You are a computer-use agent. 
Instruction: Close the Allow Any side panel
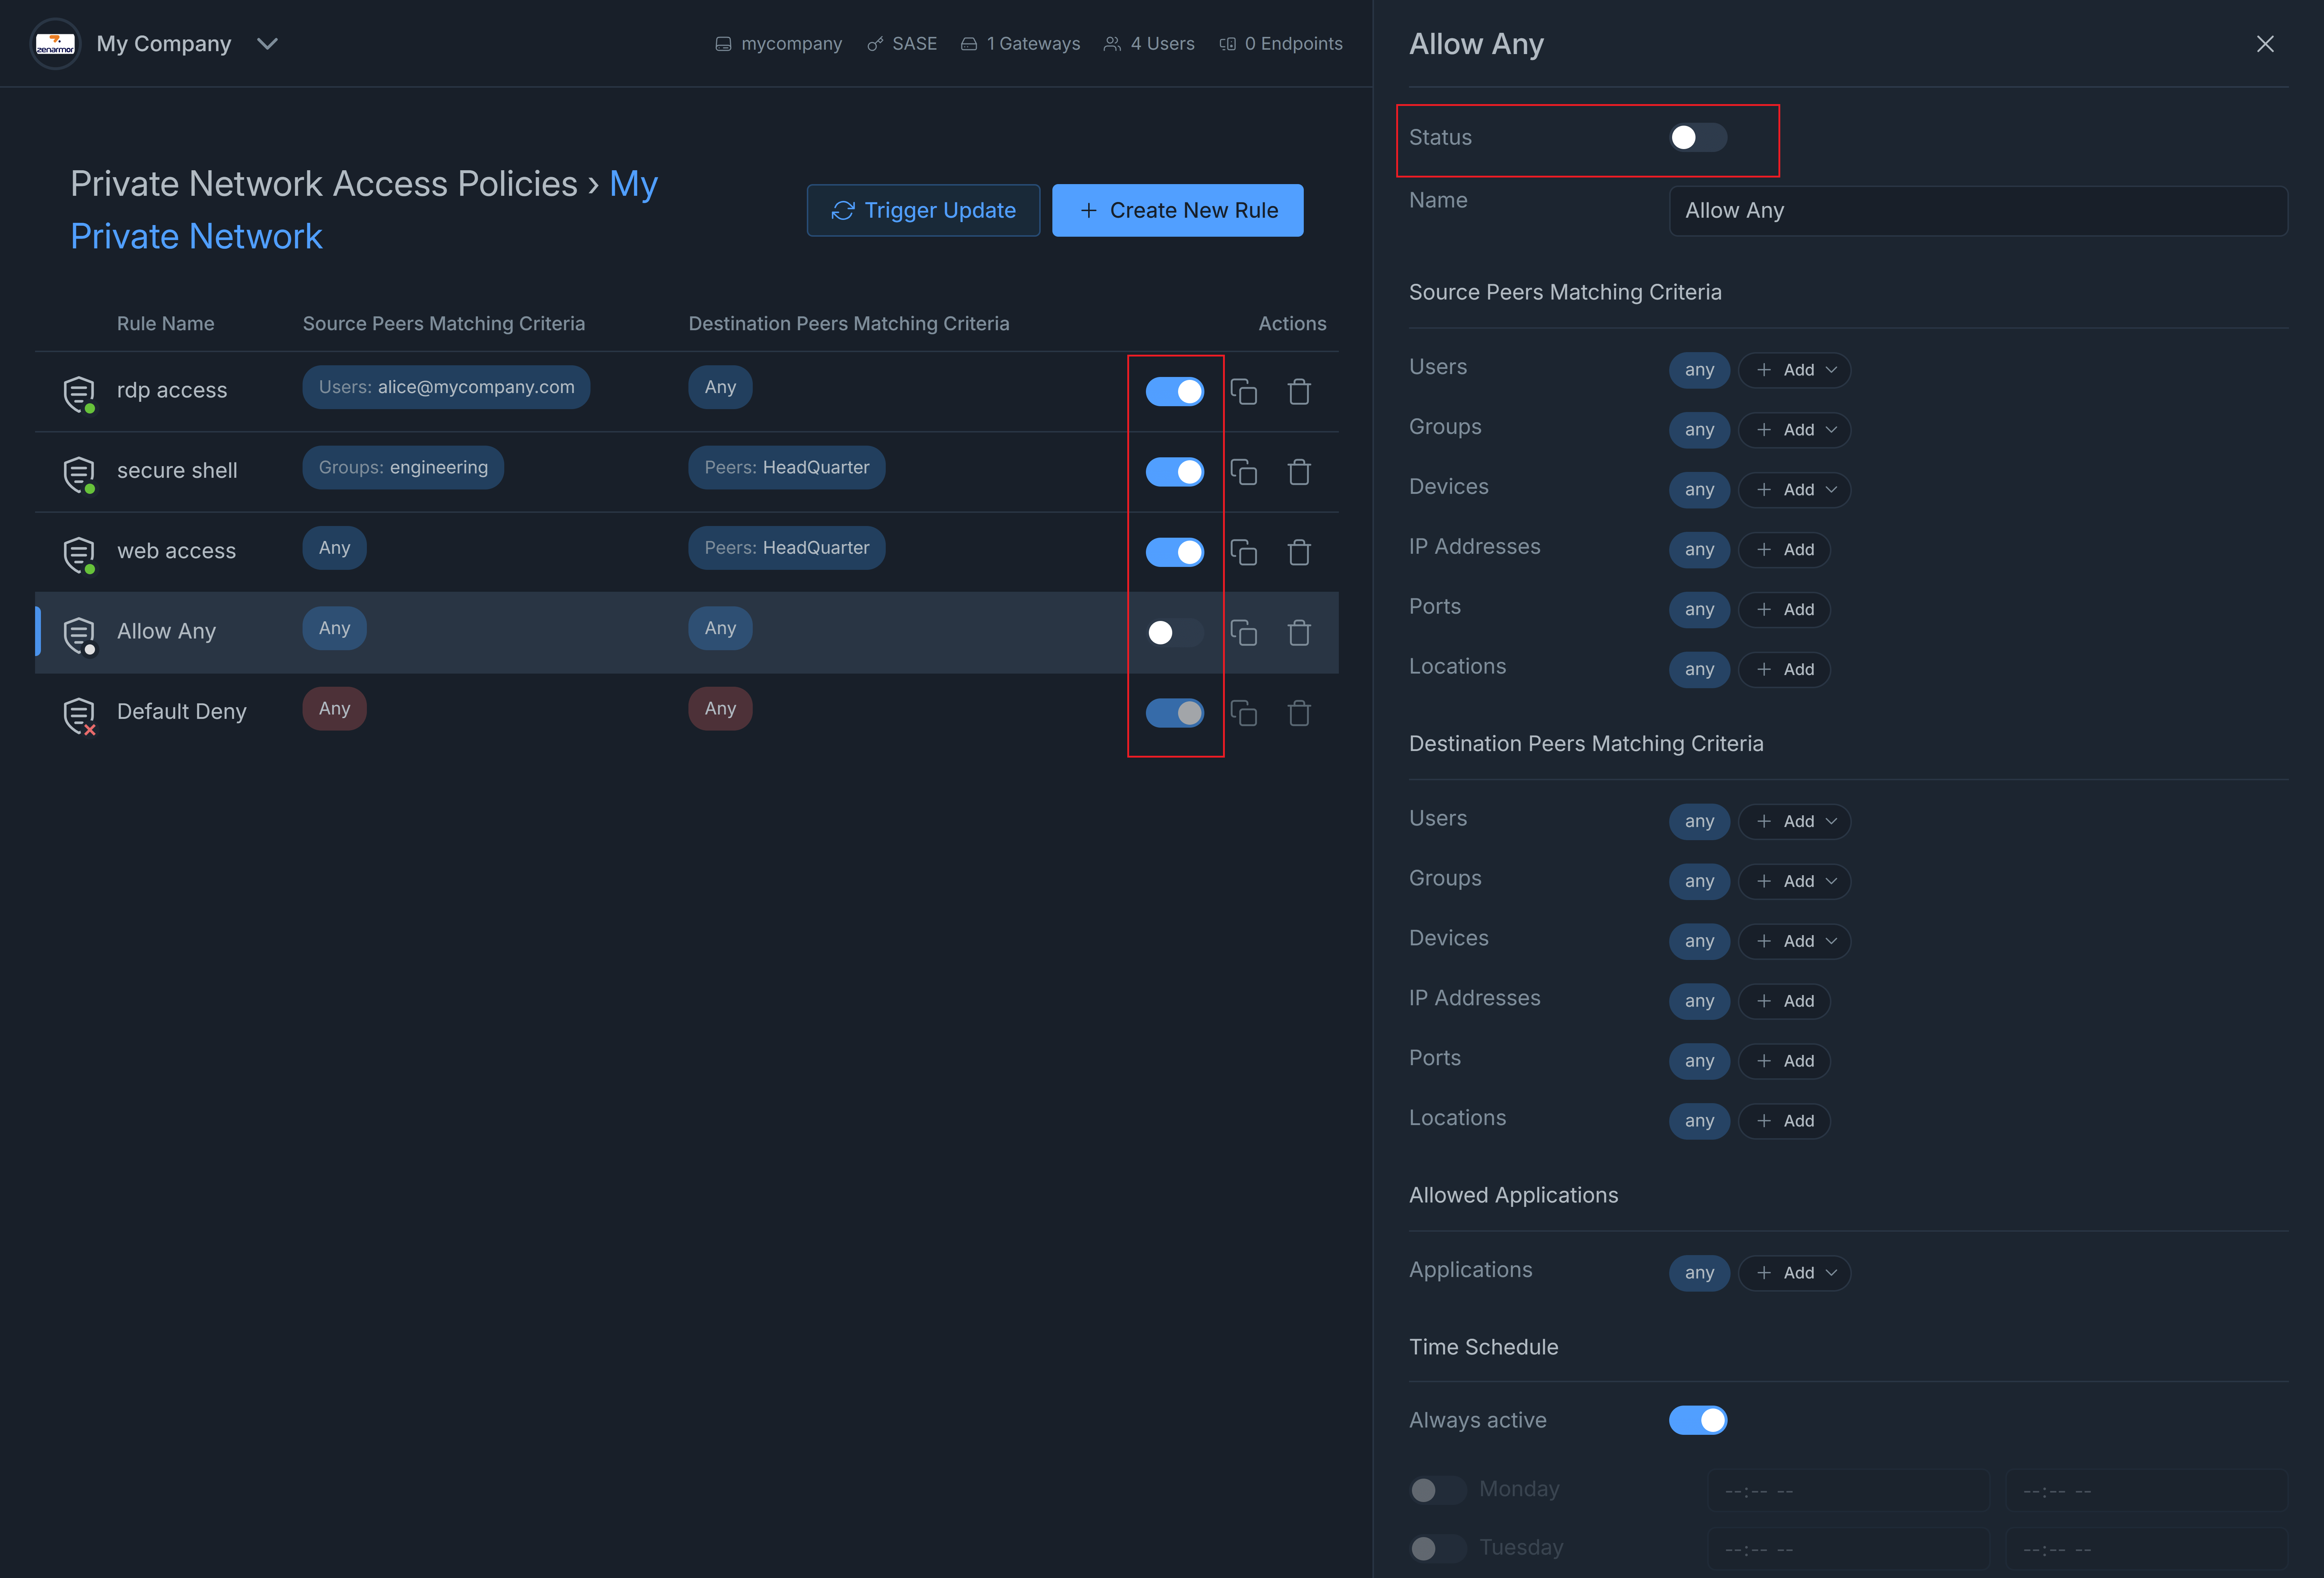(x=2265, y=44)
